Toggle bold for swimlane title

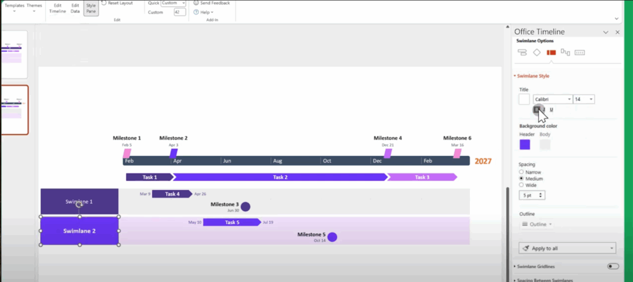(537, 109)
